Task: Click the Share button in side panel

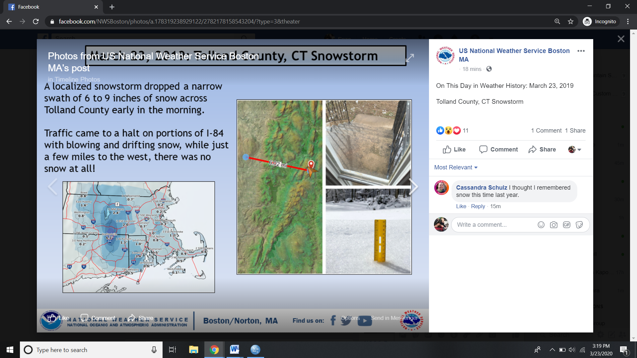Action: pos(542,149)
